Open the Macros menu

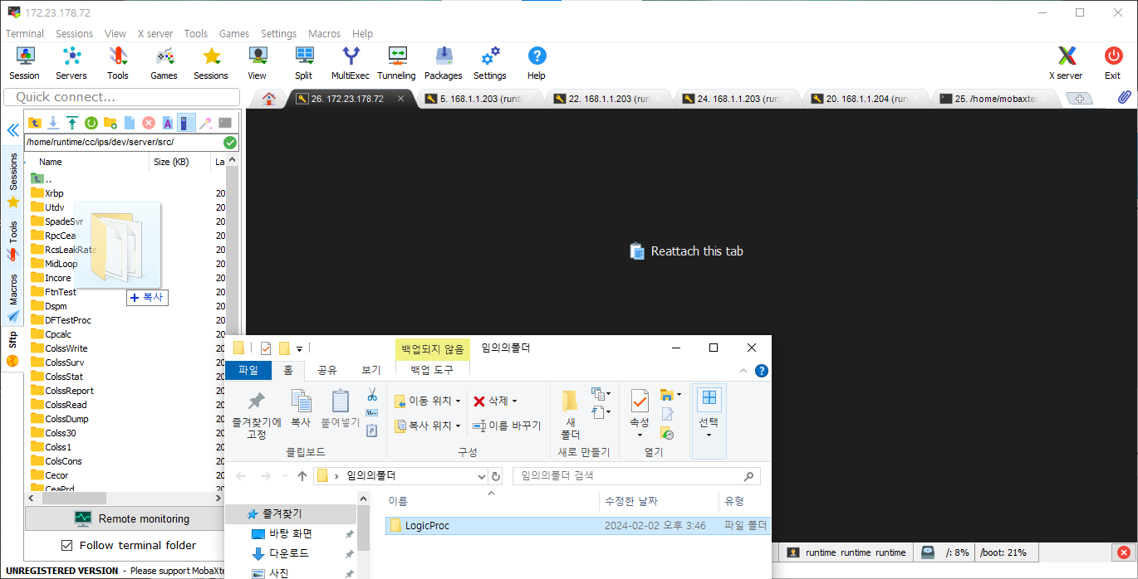click(x=324, y=34)
